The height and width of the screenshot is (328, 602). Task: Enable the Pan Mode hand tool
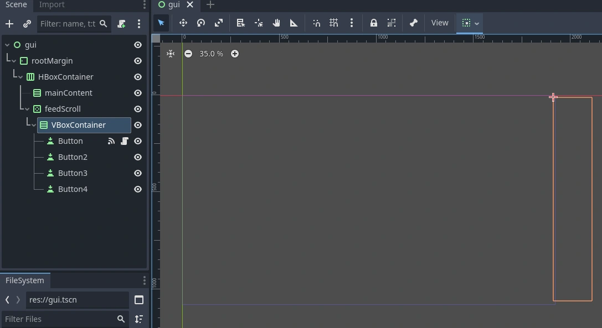(276, 23)
